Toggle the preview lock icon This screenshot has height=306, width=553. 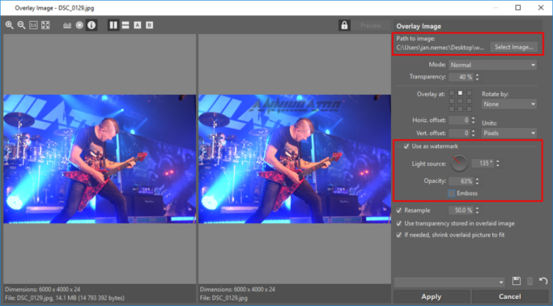tap(344, 25)
